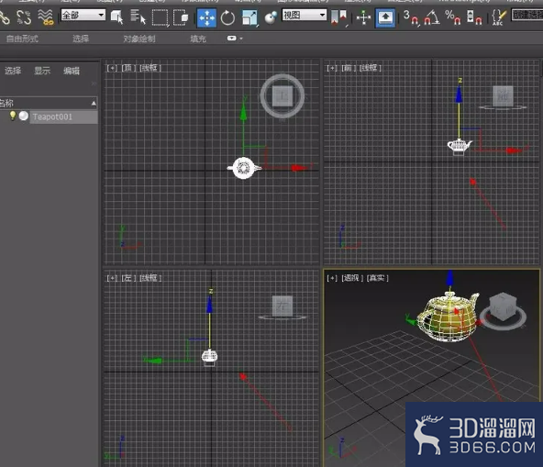Click the shaded teapot in perspective viewport
The height and width of the screenshot is (467, 543).
(448, 317)
